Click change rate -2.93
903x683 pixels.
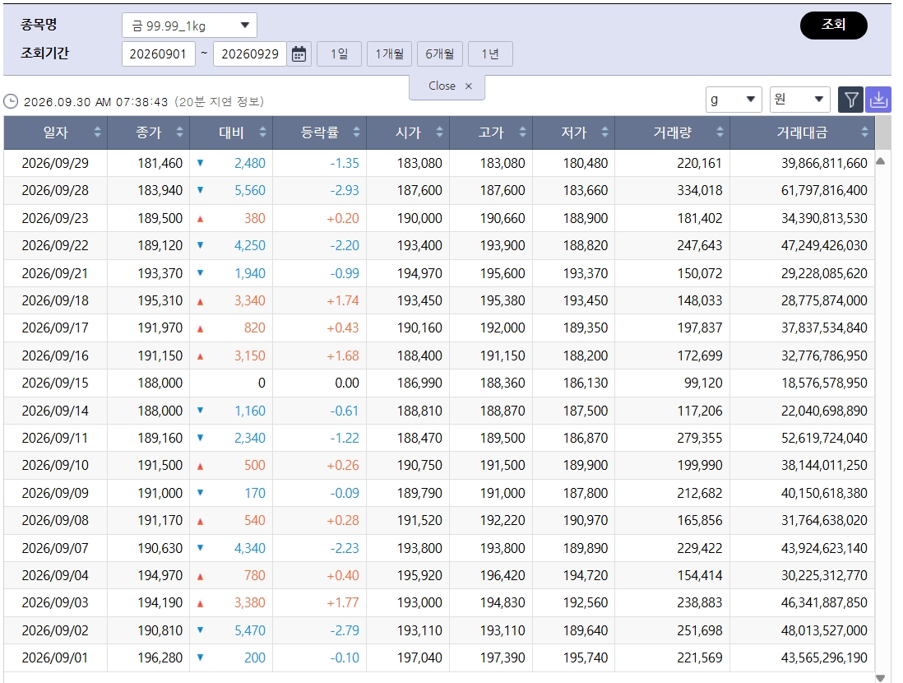point(345,190)
